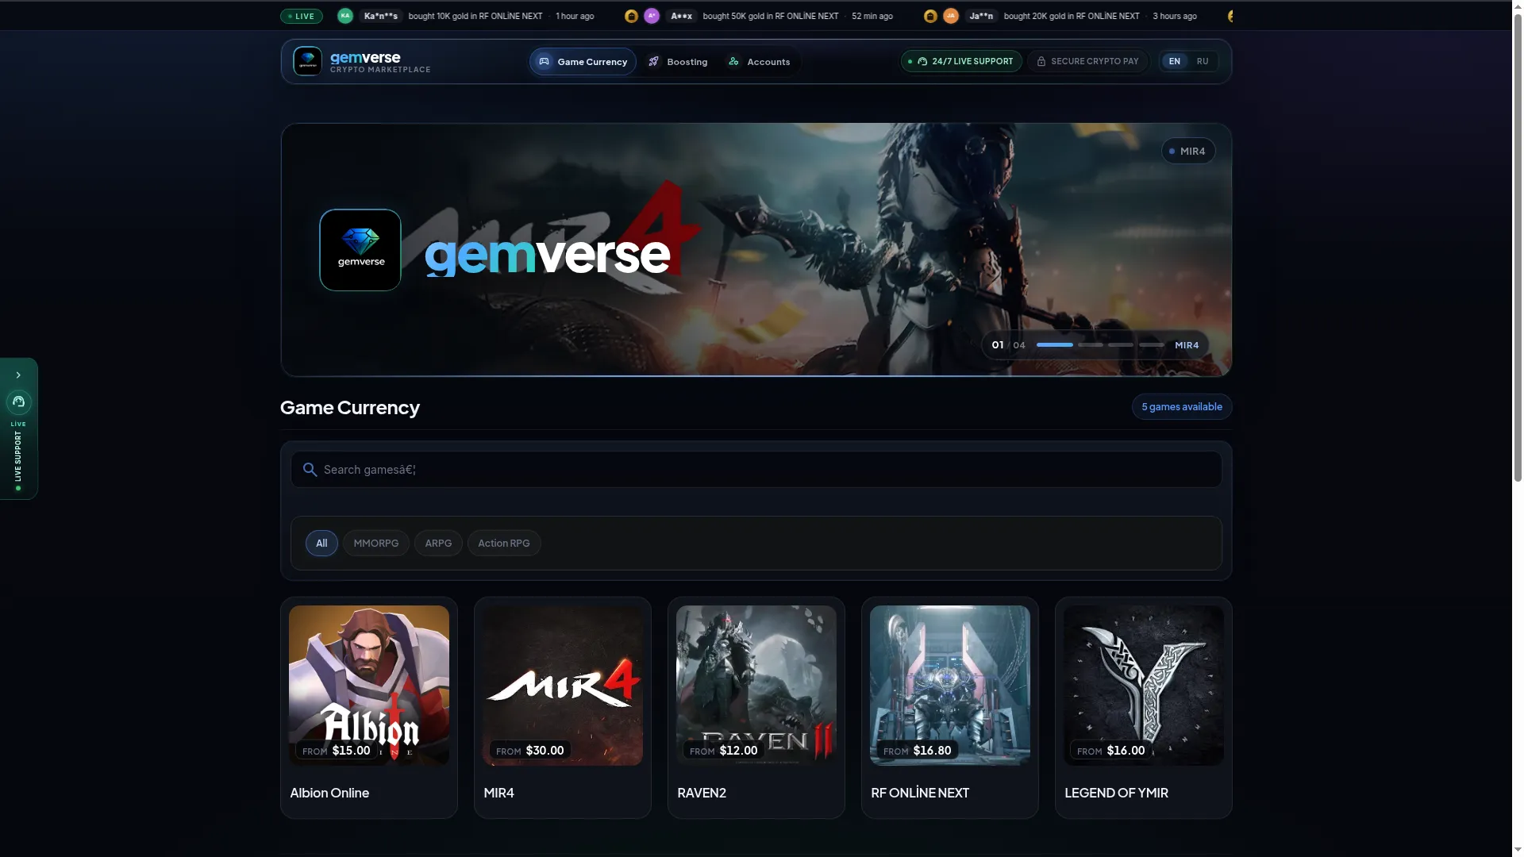Click the 5 games available badge
The width and height of the screenshot is (1524, 857).
pos(1182,407)
